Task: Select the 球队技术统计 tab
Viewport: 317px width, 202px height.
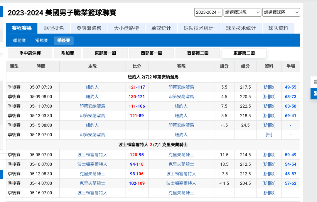Action: [x=198, y=28]
